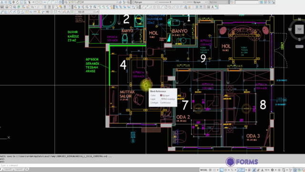The width and height of the screenshot is (305, 172).
Task: Open the linetype ByLayer dropdown
Action: pos(197,2)
